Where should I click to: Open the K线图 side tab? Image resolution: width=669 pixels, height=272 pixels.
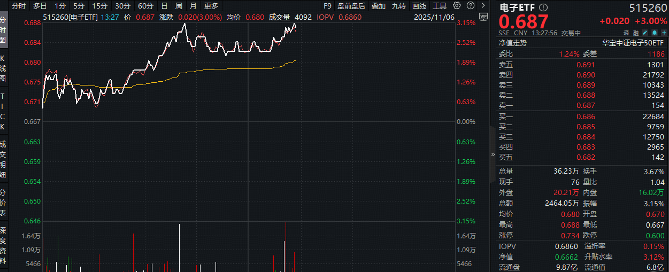pyautogui.click(x=3, y=68)
